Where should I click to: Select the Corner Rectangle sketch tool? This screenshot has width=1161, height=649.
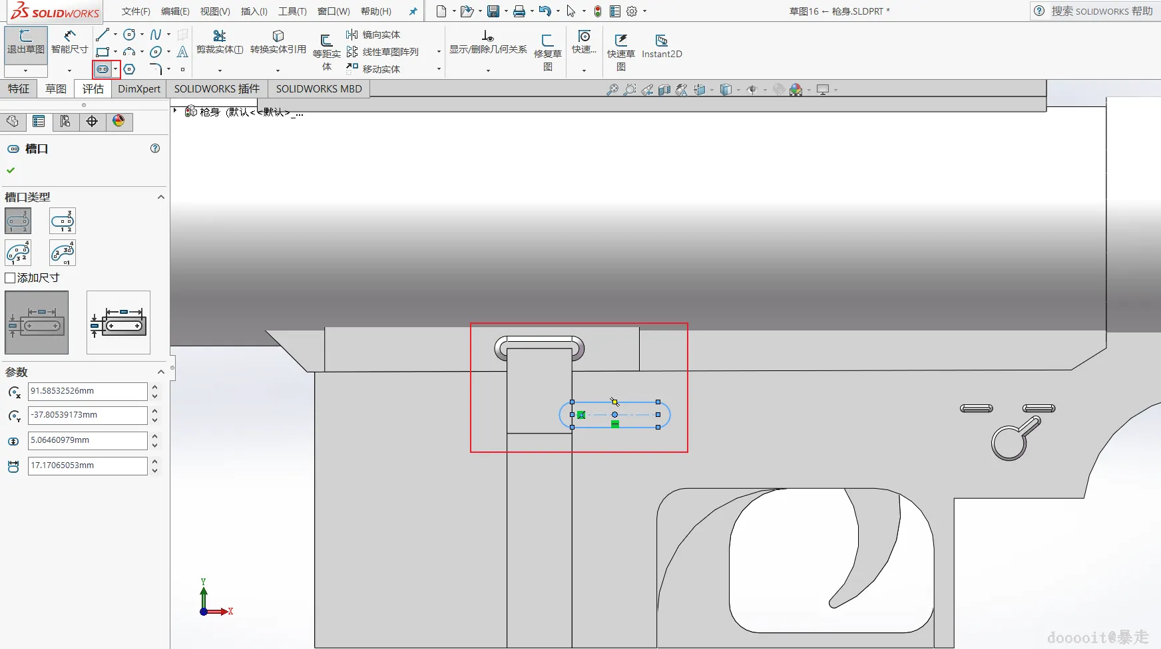(102, 52)
